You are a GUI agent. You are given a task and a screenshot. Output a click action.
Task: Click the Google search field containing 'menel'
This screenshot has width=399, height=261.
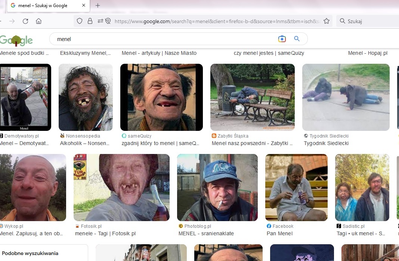pos(164,39)
